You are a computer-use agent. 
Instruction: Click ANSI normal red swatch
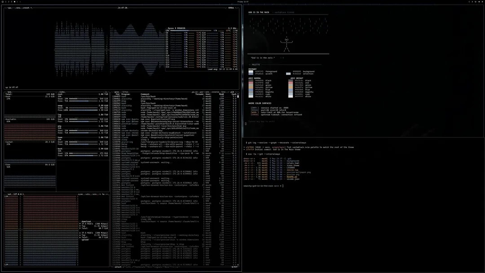(x=251, y=83)
